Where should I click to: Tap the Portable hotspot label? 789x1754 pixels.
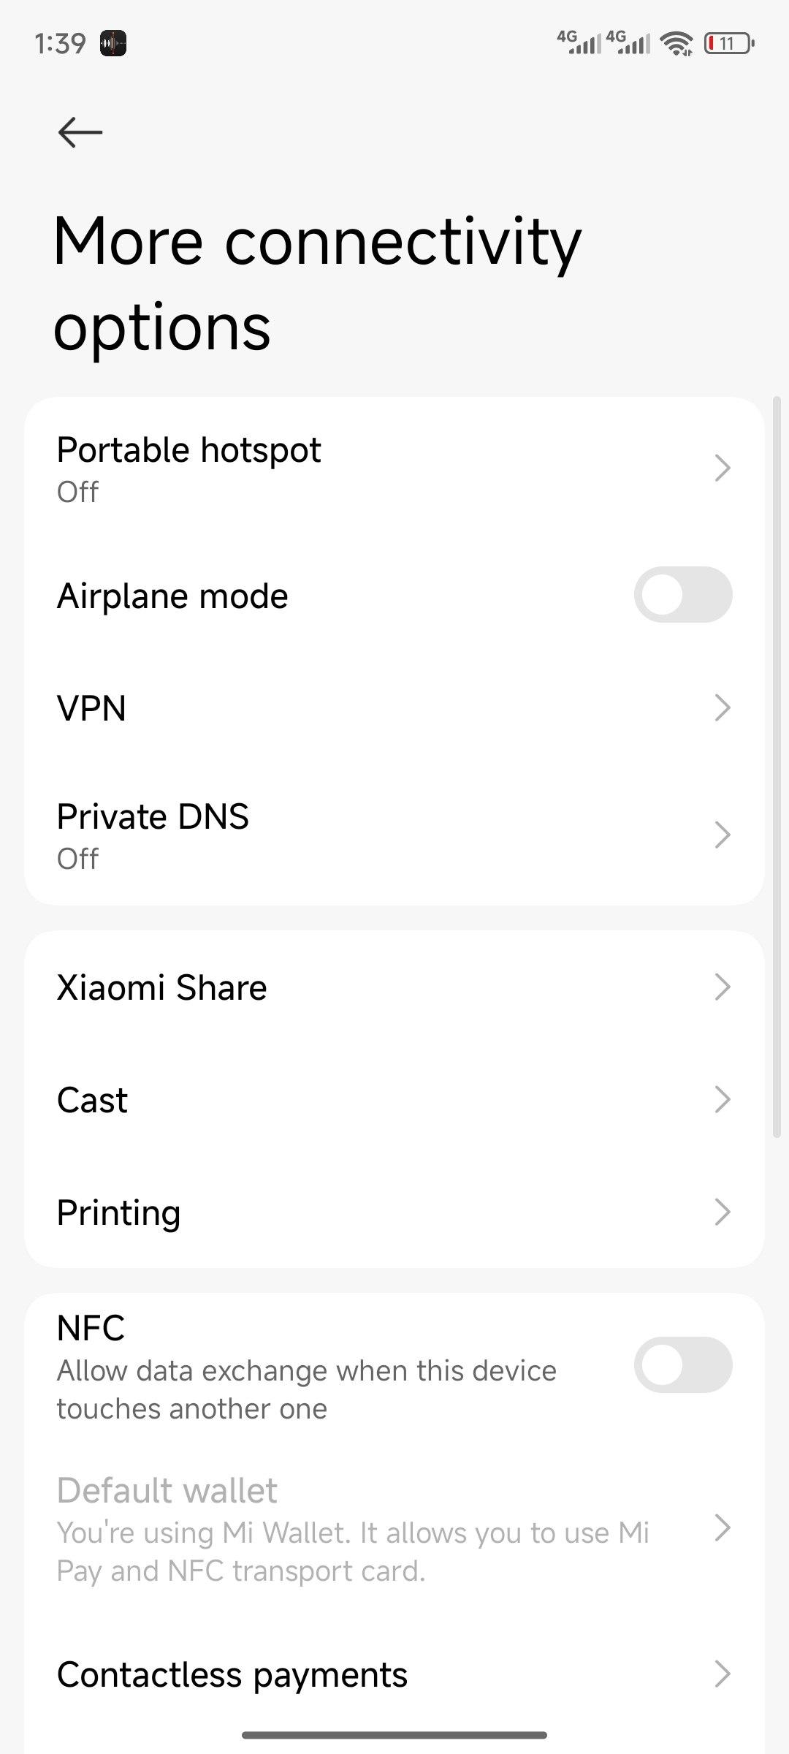(188, 450)
